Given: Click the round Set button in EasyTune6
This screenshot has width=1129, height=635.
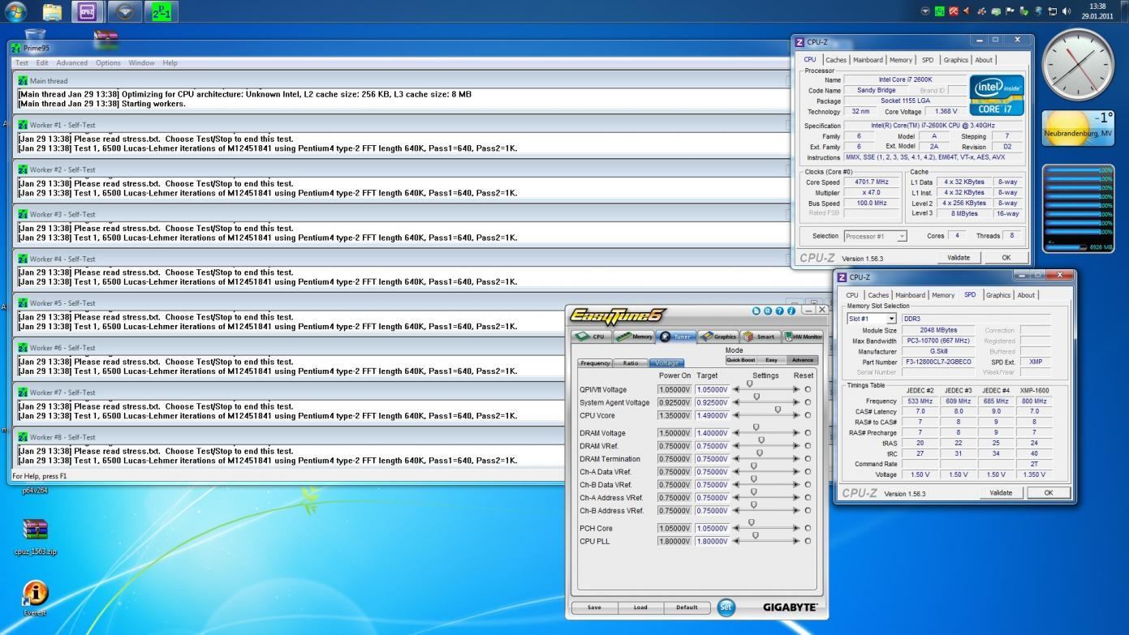Looking at the screenshot, I should pos(726,607).
